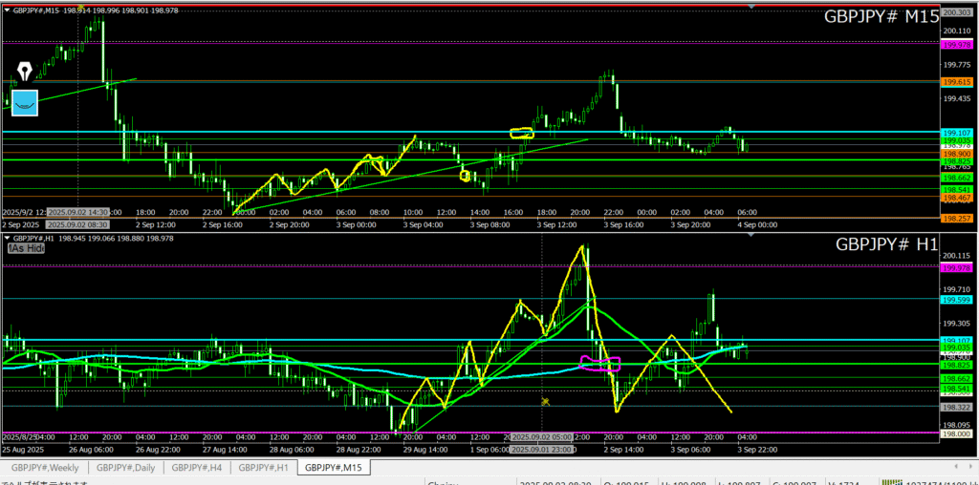
Task: Switch to the GBPJPY#,H1 tab
Action: pos(264,466)
